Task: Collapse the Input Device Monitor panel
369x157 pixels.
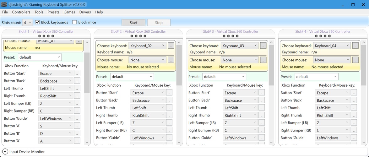Action: click(5, 152)
